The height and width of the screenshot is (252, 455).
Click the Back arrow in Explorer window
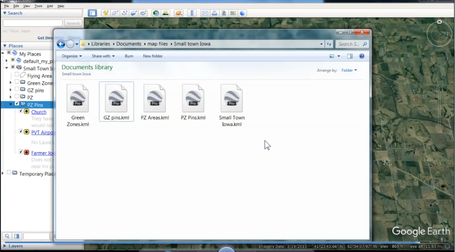click(x=61, y=44)
